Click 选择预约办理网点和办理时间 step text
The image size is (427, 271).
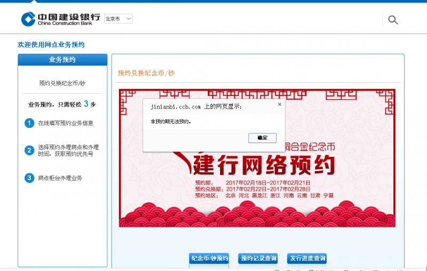[68, 150]
